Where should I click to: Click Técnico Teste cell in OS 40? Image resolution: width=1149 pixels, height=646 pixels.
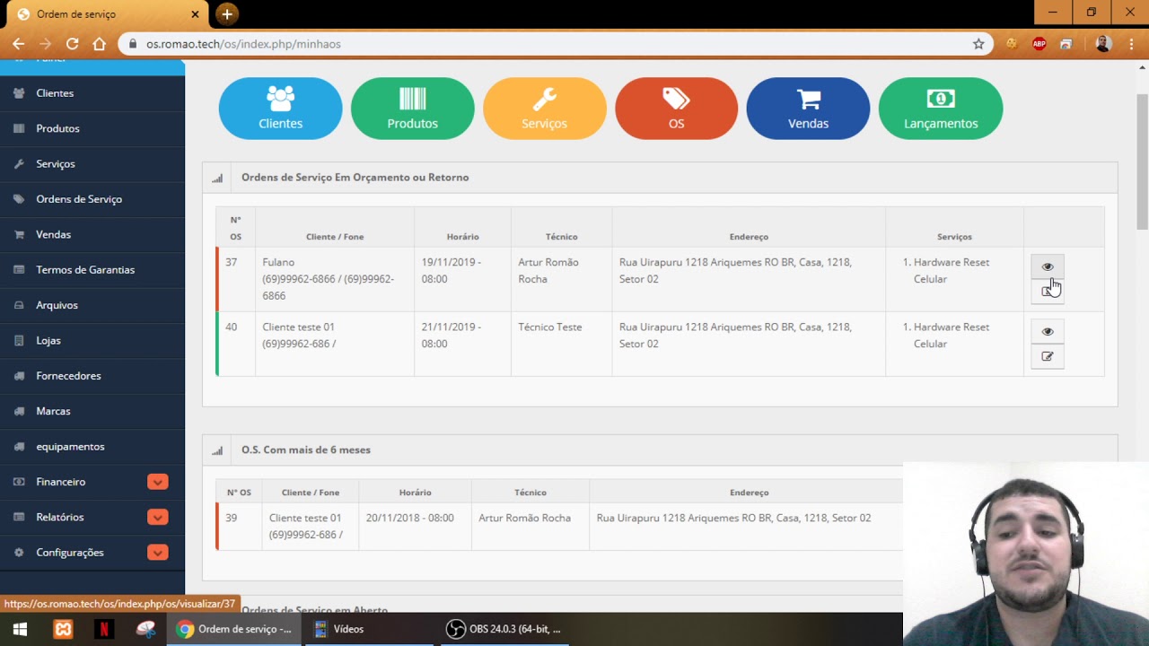click(561, 344)
